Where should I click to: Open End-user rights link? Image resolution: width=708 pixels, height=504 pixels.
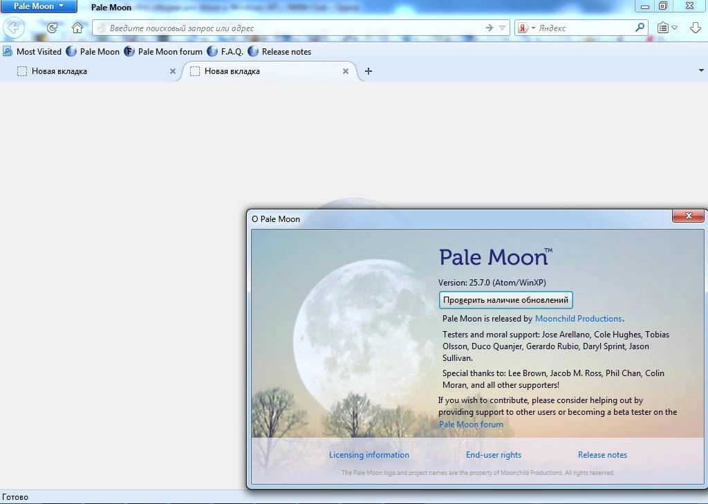point(494,455)
